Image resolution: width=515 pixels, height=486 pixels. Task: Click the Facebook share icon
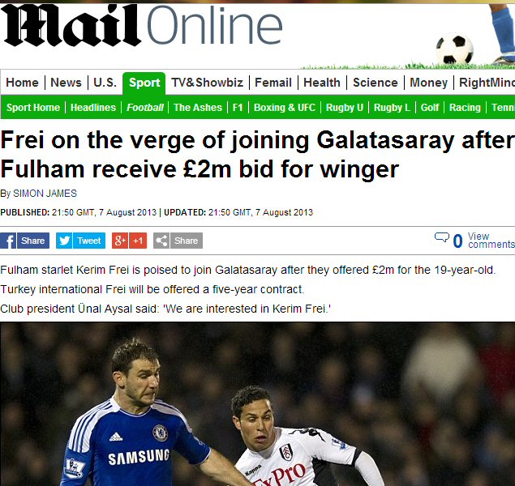[8, 241]
